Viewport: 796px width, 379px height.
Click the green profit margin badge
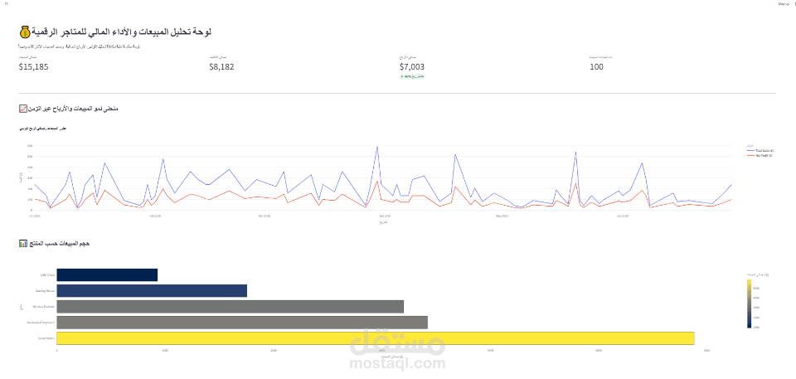pyautogui.click(x=412, y=77)
